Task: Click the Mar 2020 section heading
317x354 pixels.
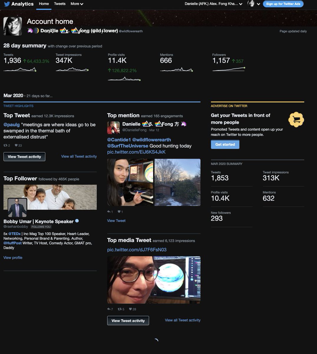Action: point(13,96)
